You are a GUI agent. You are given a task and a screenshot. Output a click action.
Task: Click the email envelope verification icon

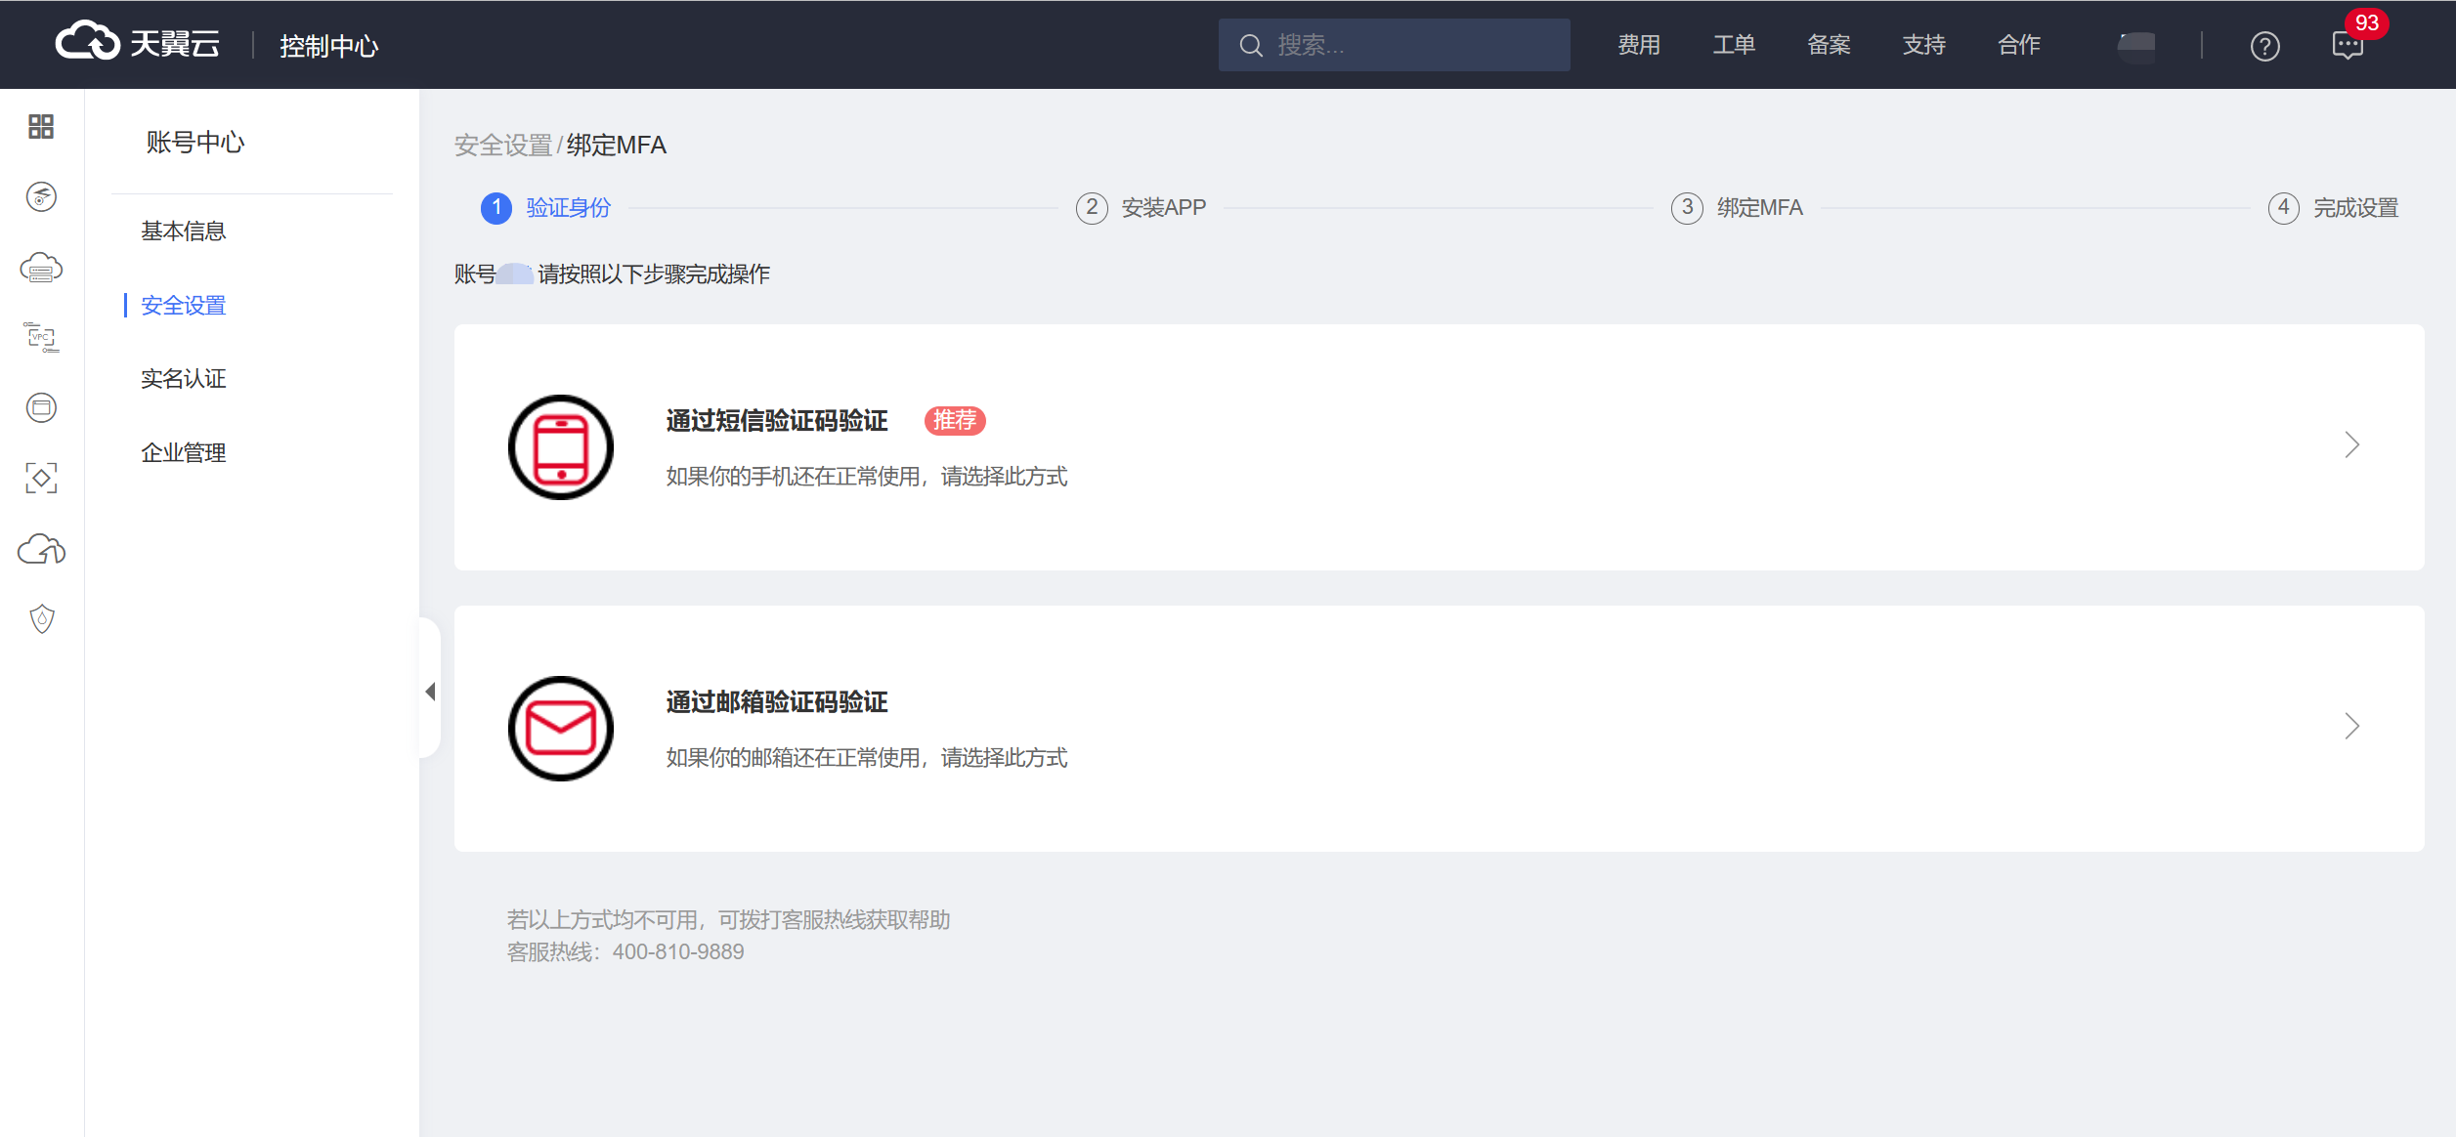click(561, 729)
